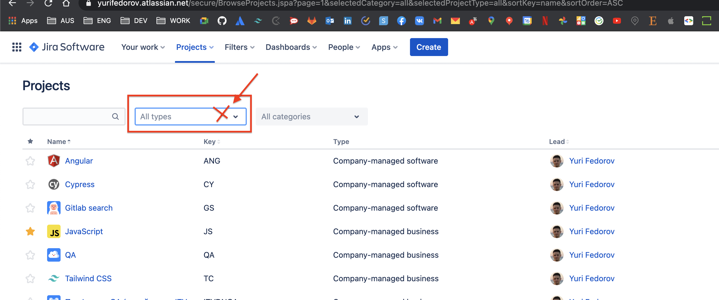The image size is (719, 300).
Task: Open the All types dropdown
Action: [x=191, y=117]
